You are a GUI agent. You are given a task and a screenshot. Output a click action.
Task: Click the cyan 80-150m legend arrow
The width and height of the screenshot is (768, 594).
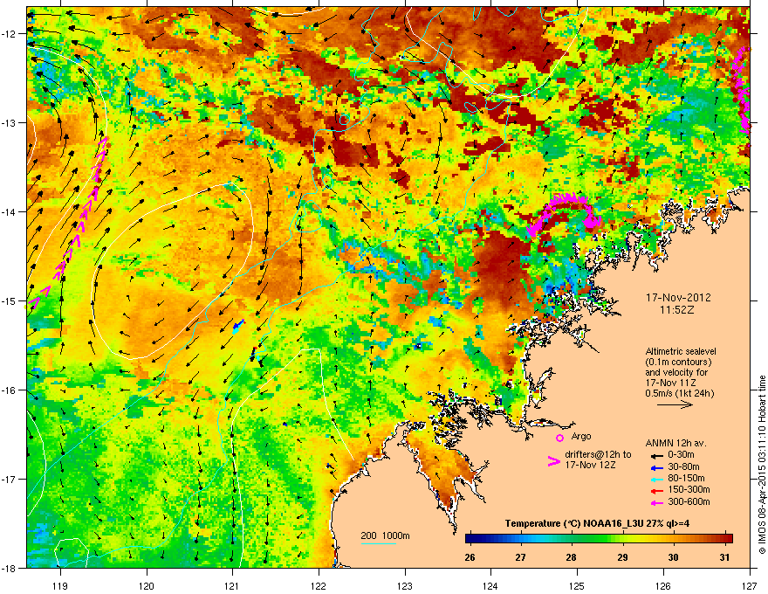click(657, 480)
